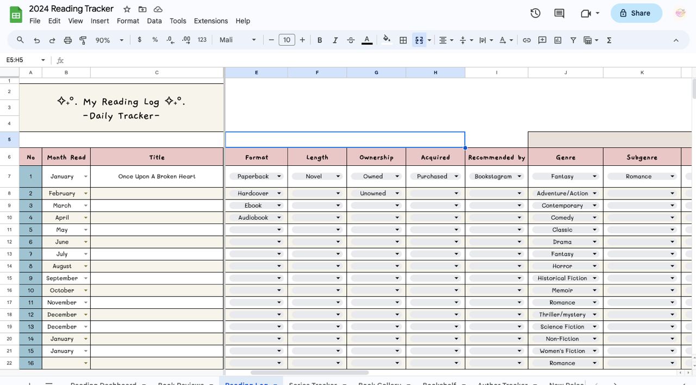Decrease decimal places
The image size is (696, 385).
point(170,40)
